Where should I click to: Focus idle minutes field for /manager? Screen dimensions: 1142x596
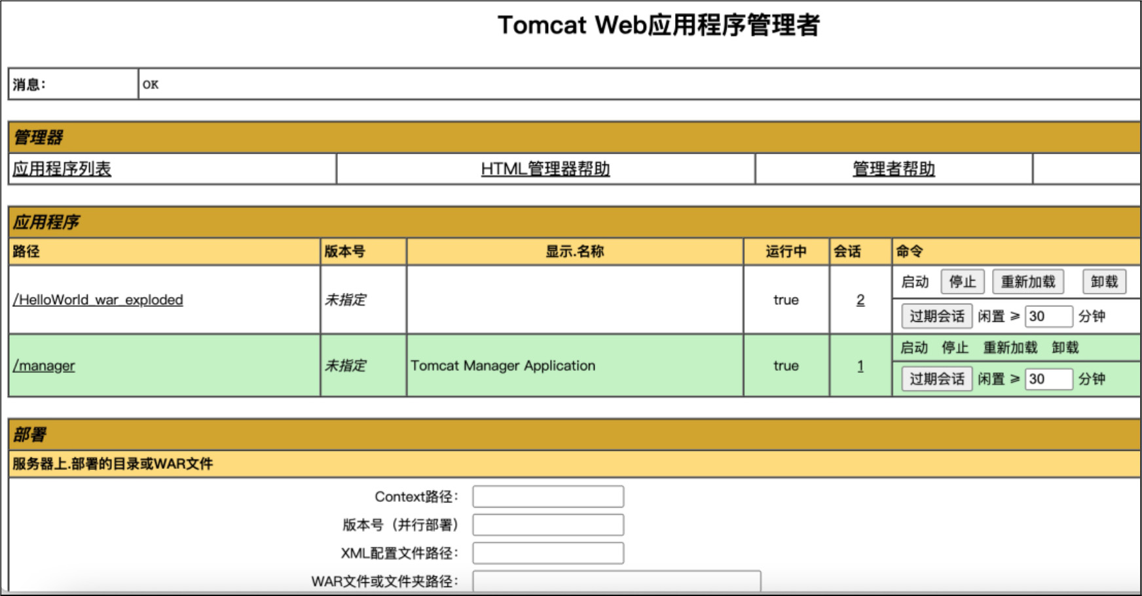coord(1049,379)
